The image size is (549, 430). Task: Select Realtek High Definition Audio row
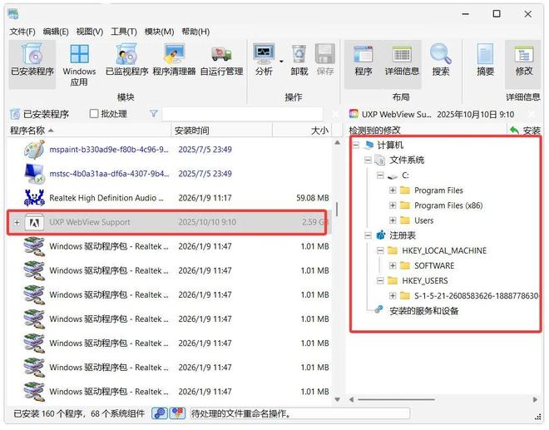click(169, 198)
